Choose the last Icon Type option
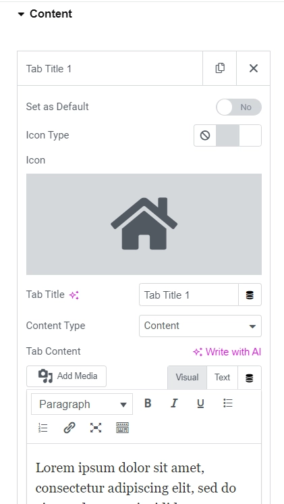Screen dimensions: 284x504 pyautogui.click(x=250, y=136)
